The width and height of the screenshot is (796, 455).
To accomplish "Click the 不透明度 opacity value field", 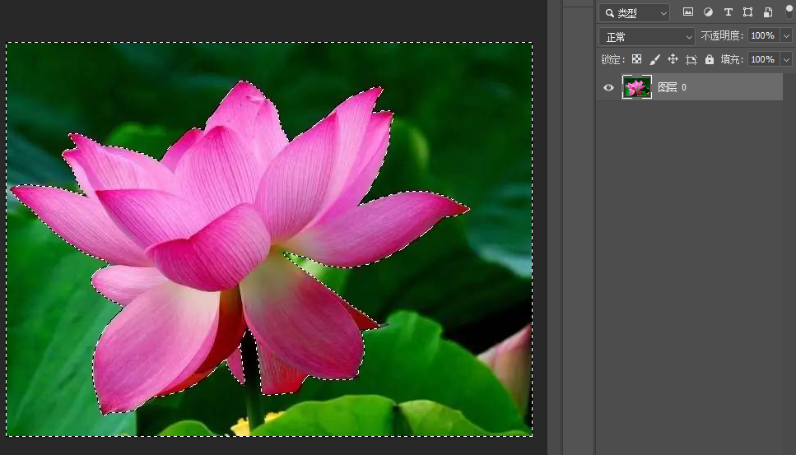I will [x=762, y=36].
